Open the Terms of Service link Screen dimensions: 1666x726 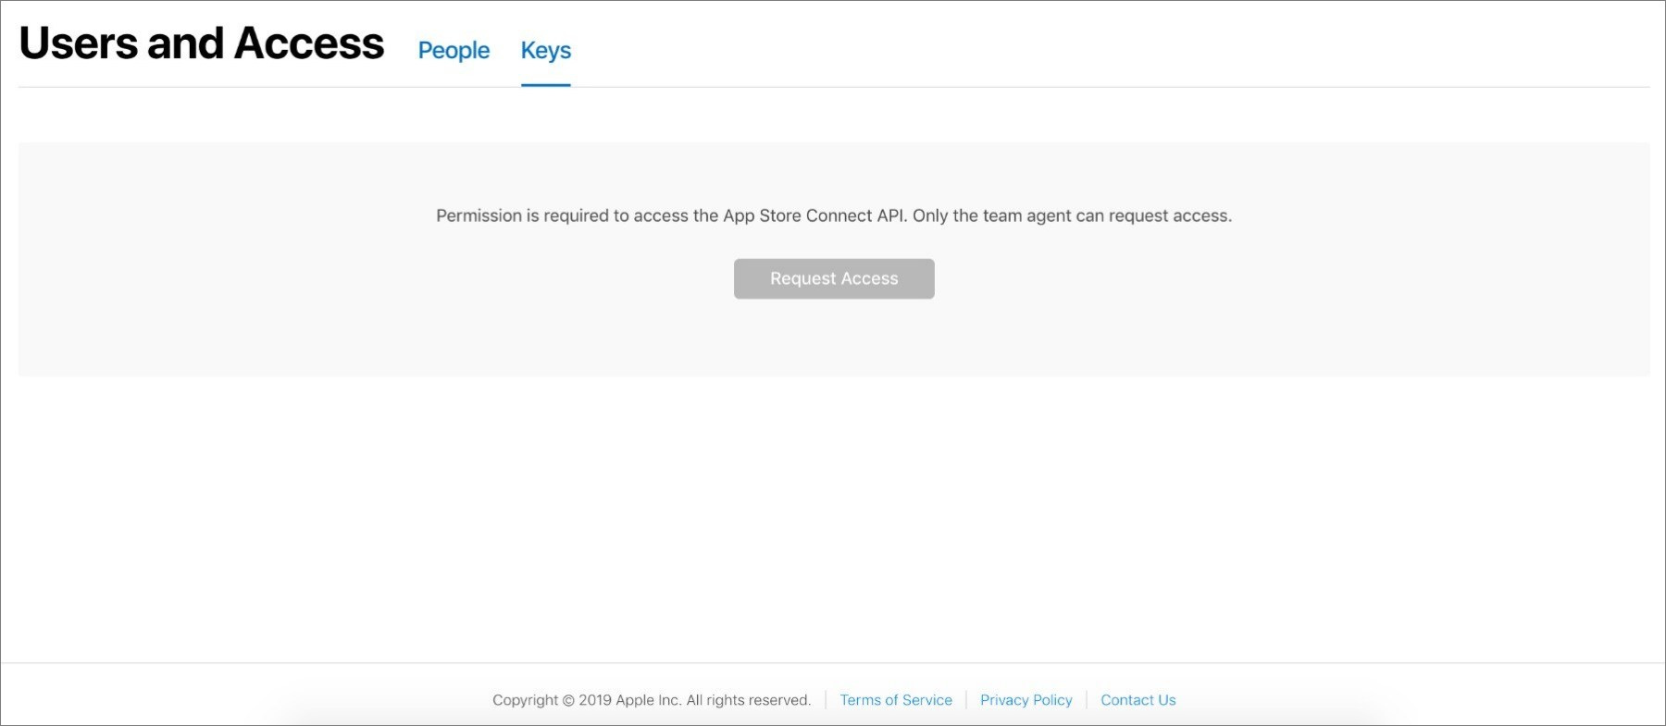click(x=895, y=700)
